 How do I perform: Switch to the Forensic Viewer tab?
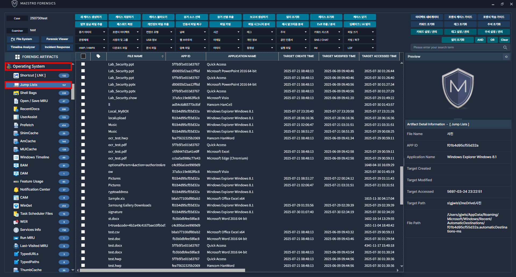[x=57, y=39]
